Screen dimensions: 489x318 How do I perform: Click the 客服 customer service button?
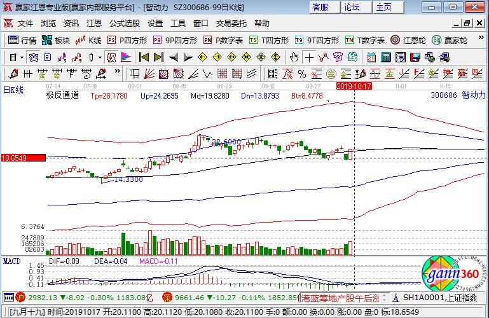pyautogui.click(x=324, y=7)
